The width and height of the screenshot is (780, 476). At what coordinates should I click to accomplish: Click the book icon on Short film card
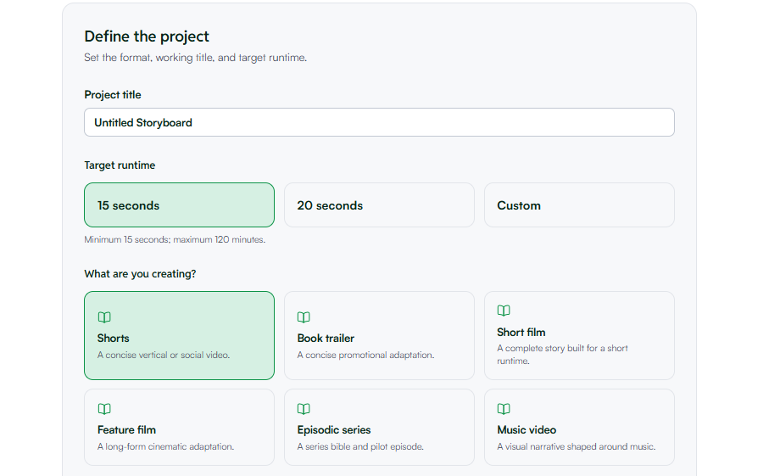click(504, 311)
